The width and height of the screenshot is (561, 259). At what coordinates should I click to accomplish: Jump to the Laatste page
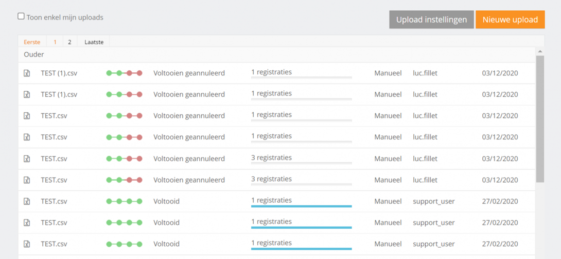pyautogui.click(x=94, y=42)
